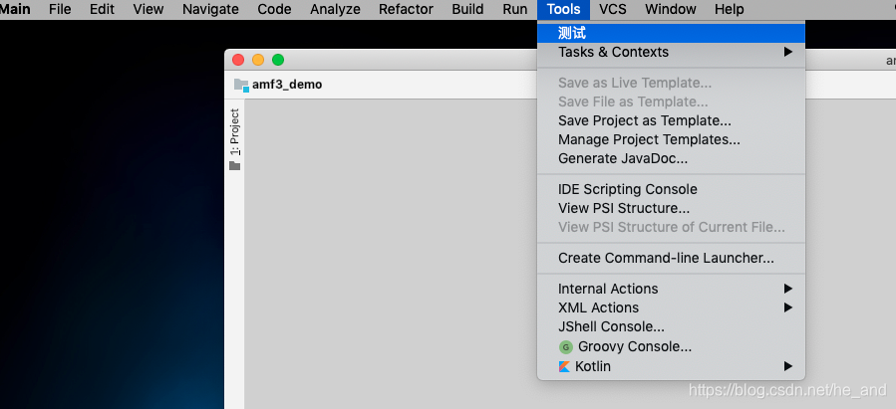
Task: Open the Code menu
Action: tap(274, 9)
